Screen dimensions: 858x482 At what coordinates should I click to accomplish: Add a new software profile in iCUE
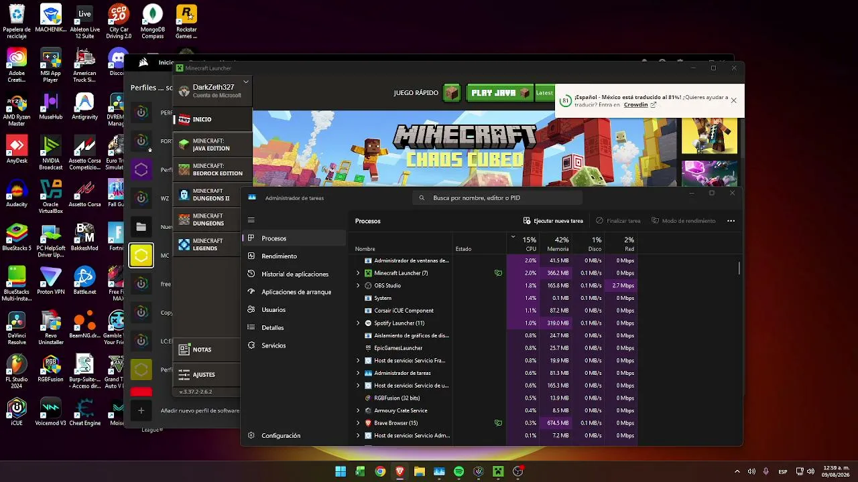coord(141,410)
